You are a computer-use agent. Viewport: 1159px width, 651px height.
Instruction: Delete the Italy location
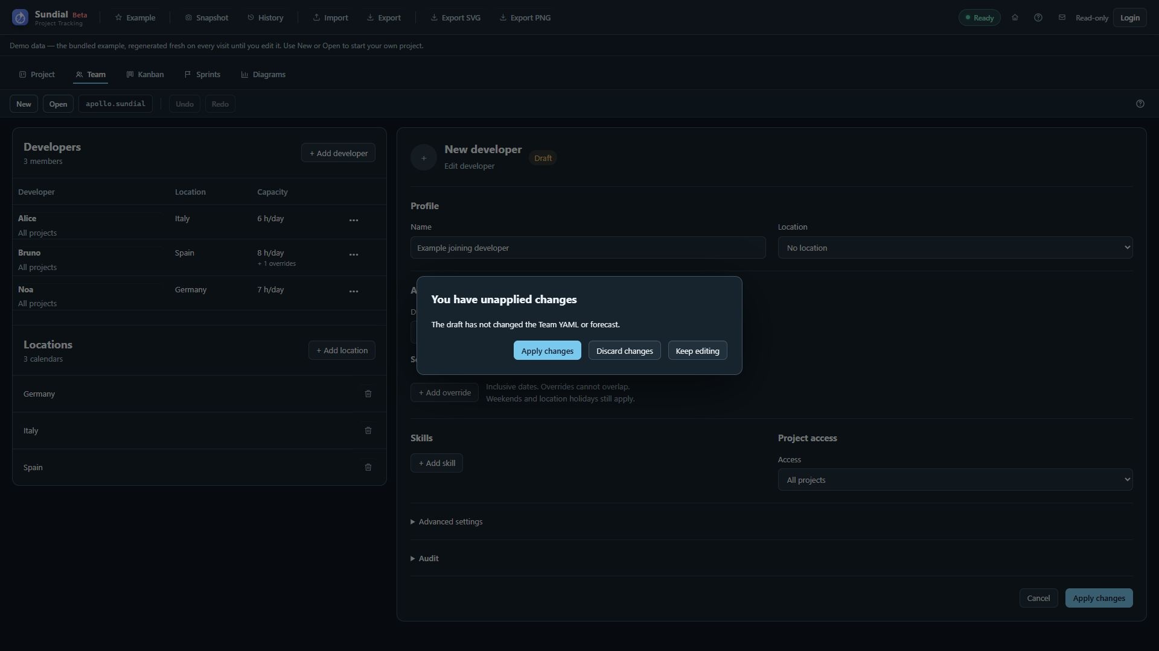point(368,430)
